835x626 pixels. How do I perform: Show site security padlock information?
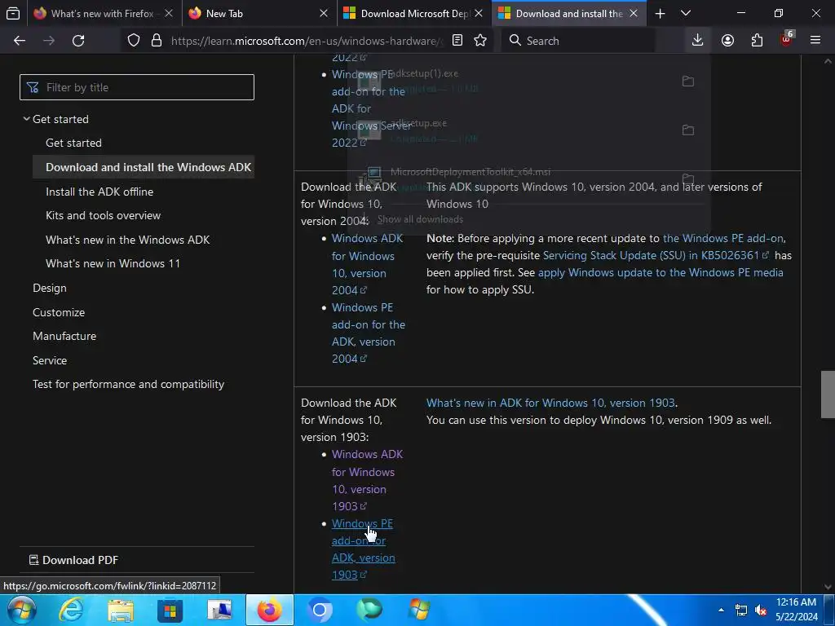click(x=156, y=41)
